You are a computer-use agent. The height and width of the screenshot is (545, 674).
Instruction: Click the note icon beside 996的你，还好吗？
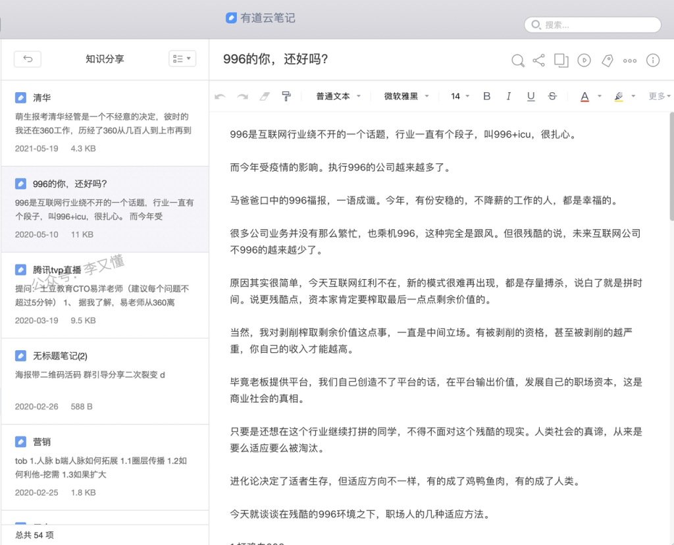click(x=20, y=184)
